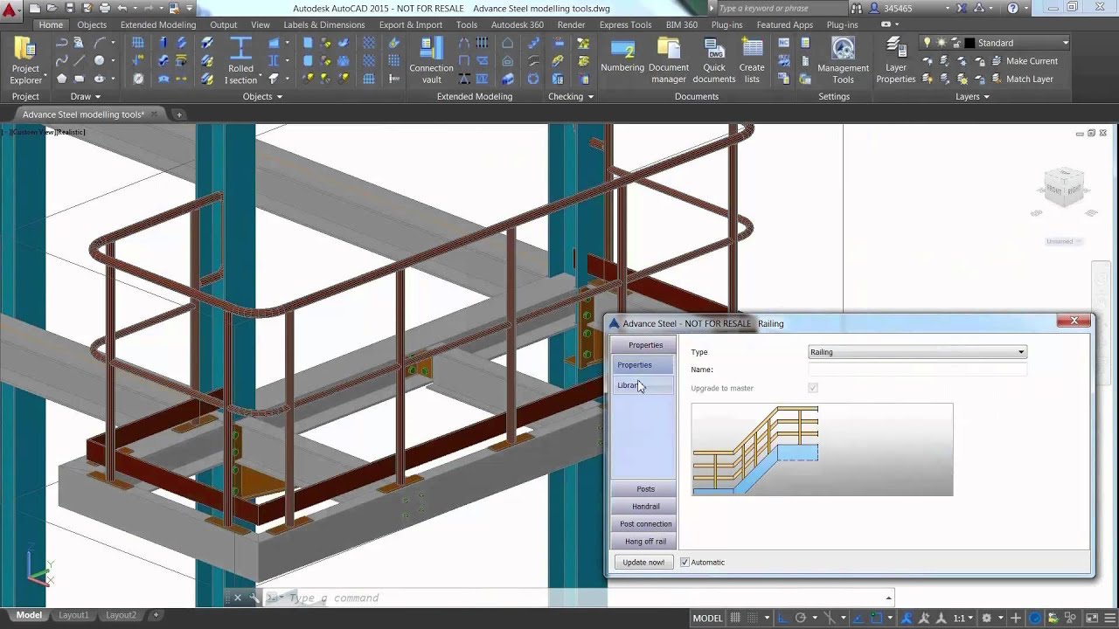Select the Polygon draw tool
1119x629 pixels.
[61, 79]
